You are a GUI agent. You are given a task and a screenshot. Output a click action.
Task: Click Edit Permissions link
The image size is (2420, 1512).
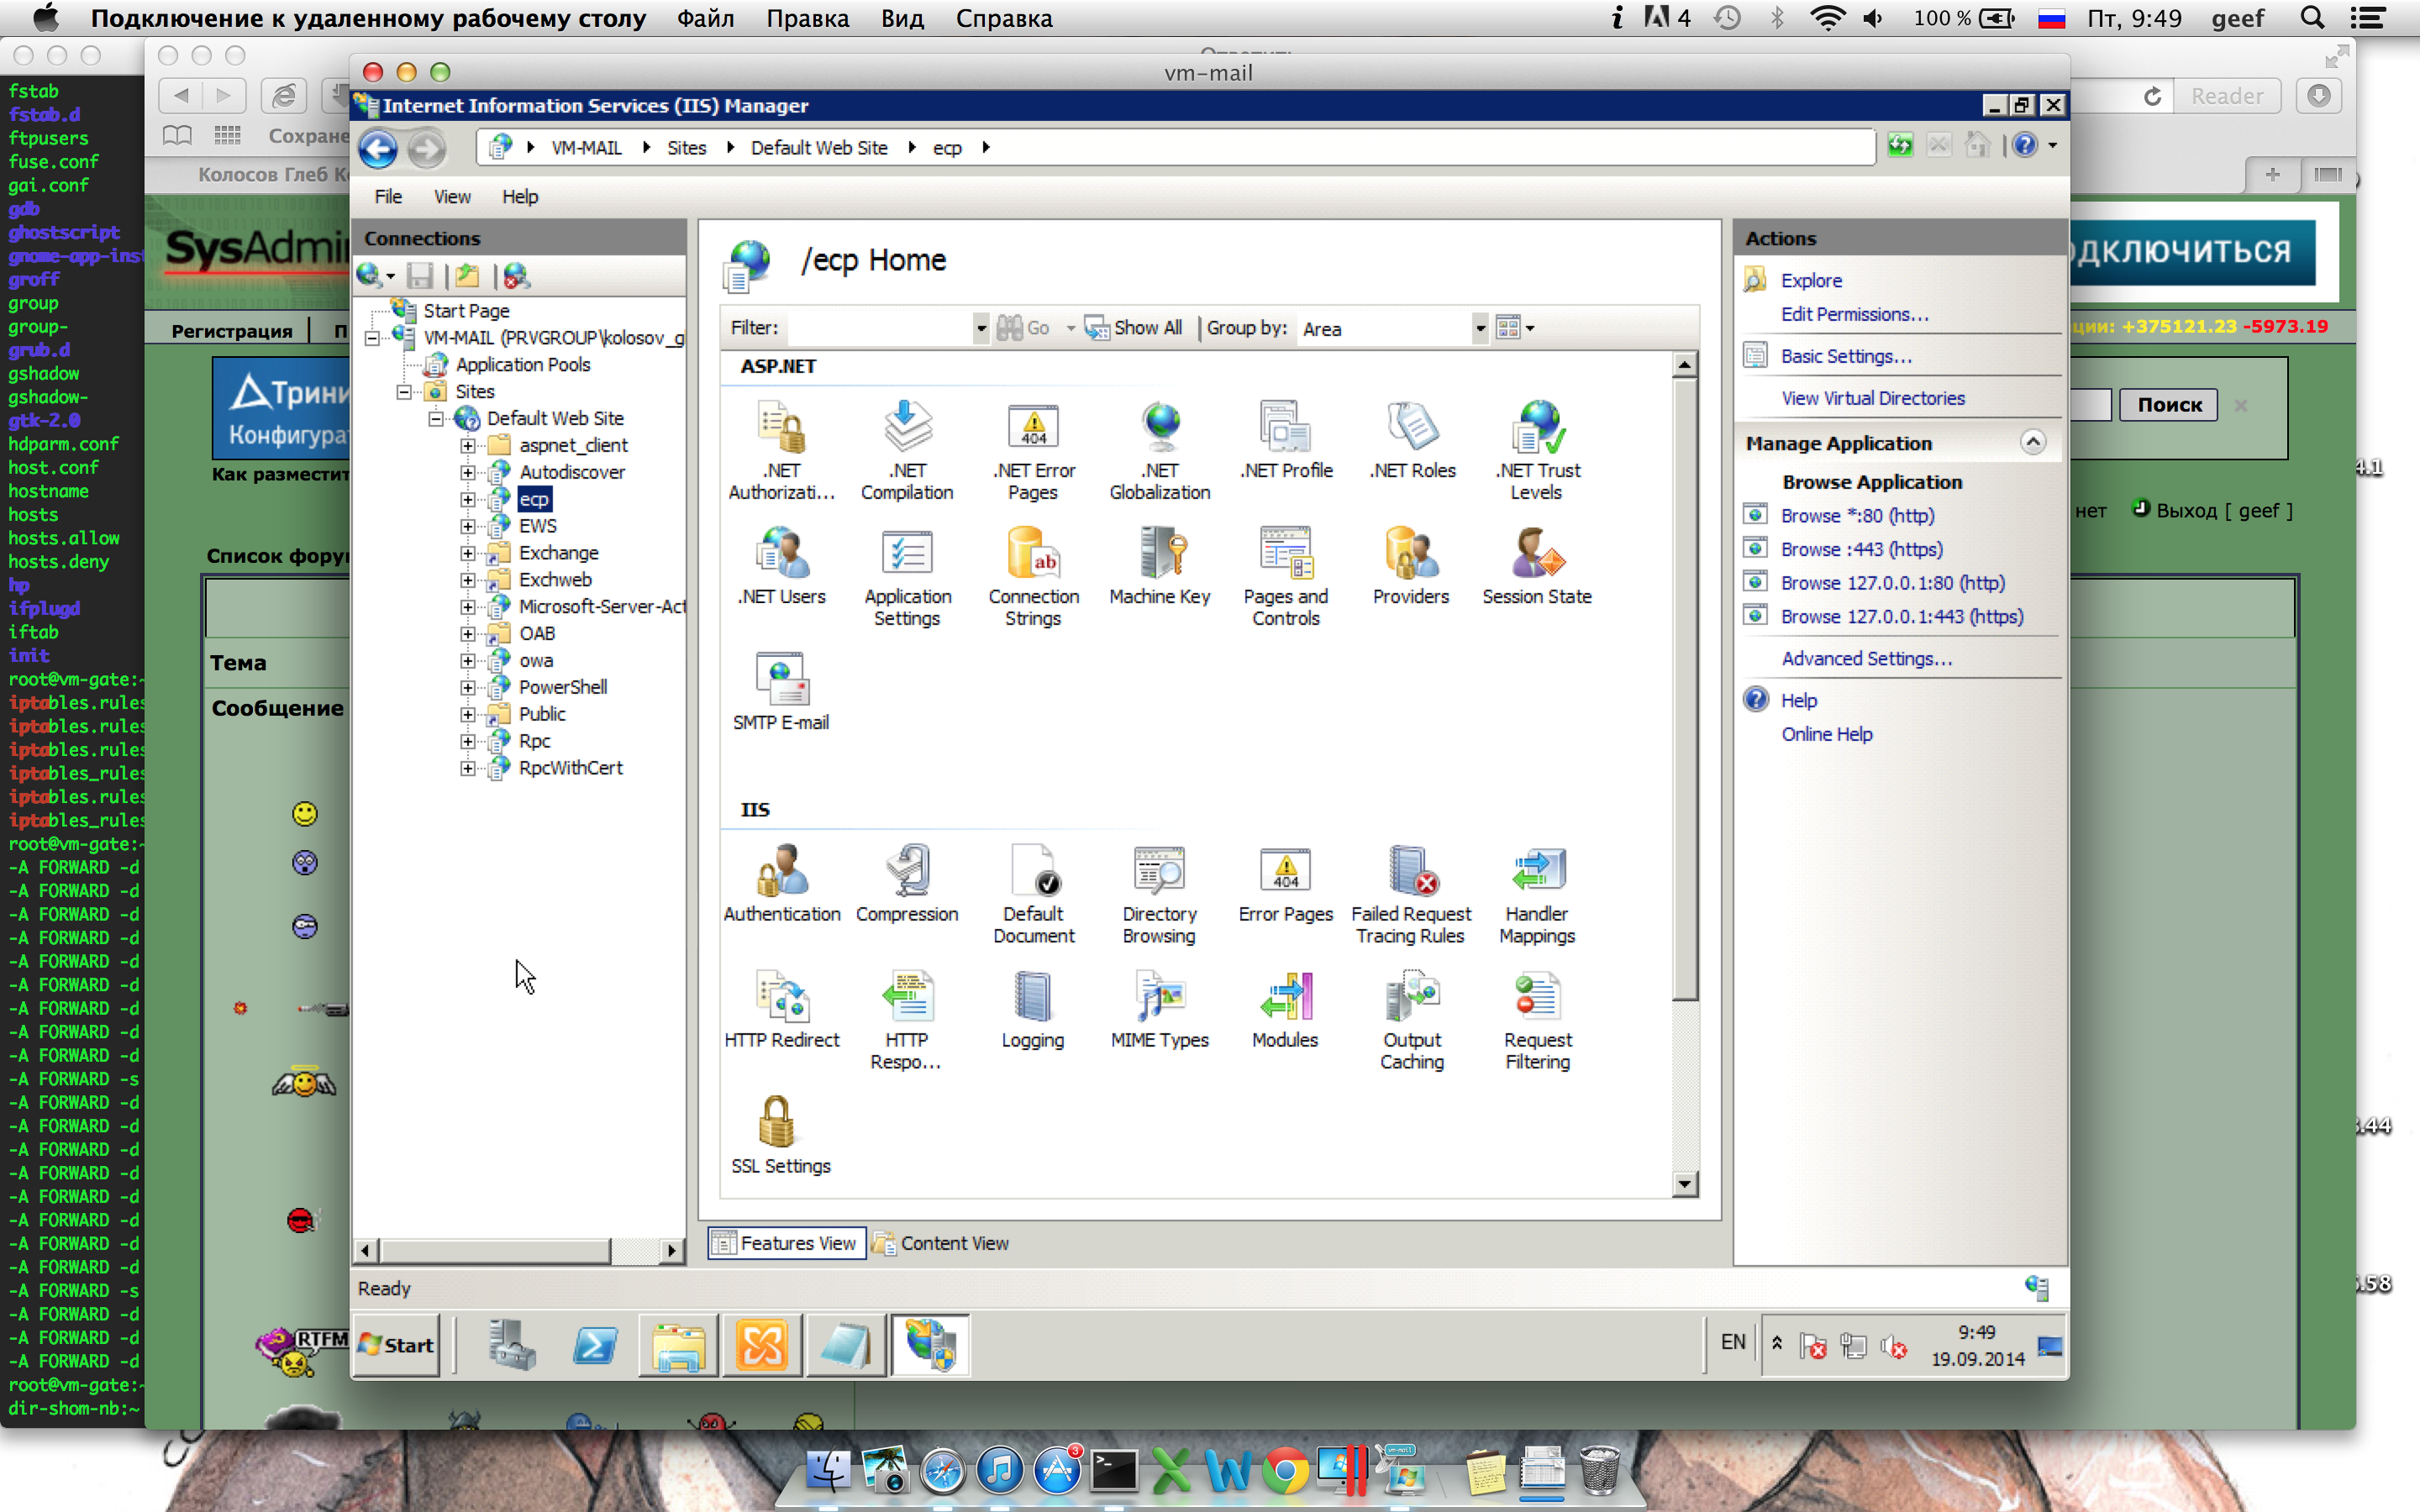point(1854,314)
